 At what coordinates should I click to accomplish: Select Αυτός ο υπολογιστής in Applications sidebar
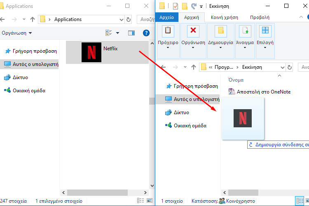[x=29, y=64]
